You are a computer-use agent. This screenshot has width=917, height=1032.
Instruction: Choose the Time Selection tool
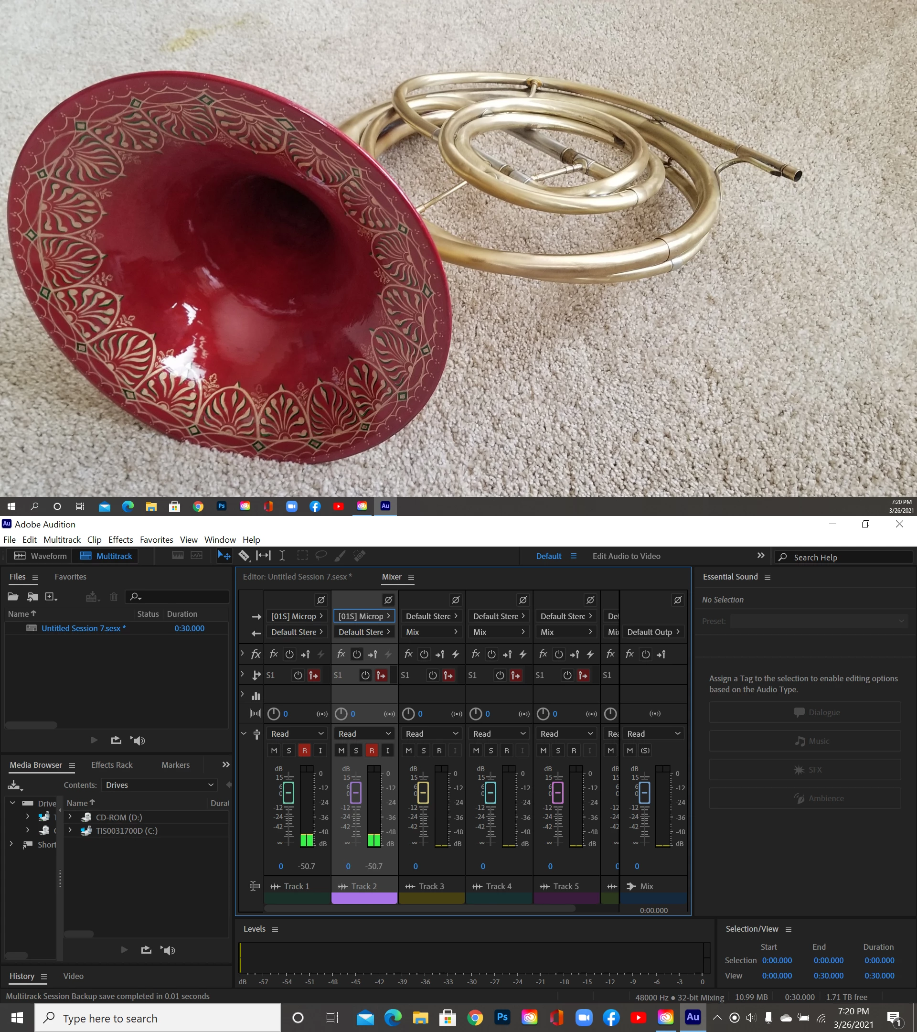(282, 556)
